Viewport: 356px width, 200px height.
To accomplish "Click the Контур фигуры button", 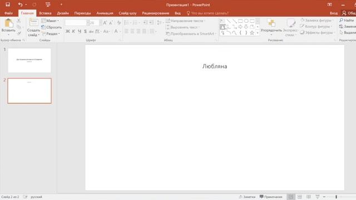I will 316,27.
